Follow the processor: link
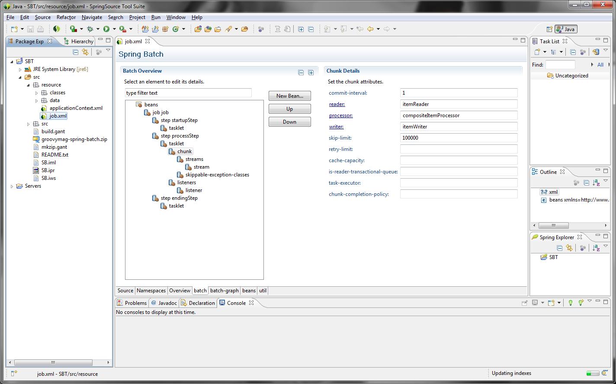 click(341, 115)
